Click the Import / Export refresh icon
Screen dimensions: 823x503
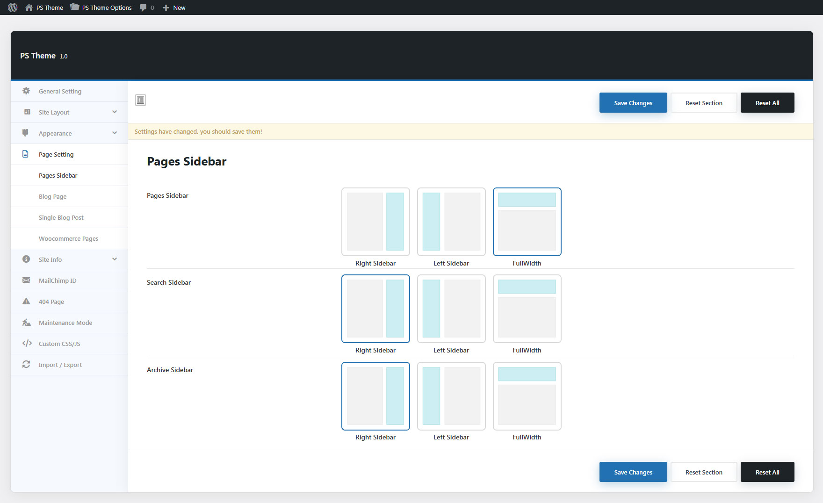point(26,365)
